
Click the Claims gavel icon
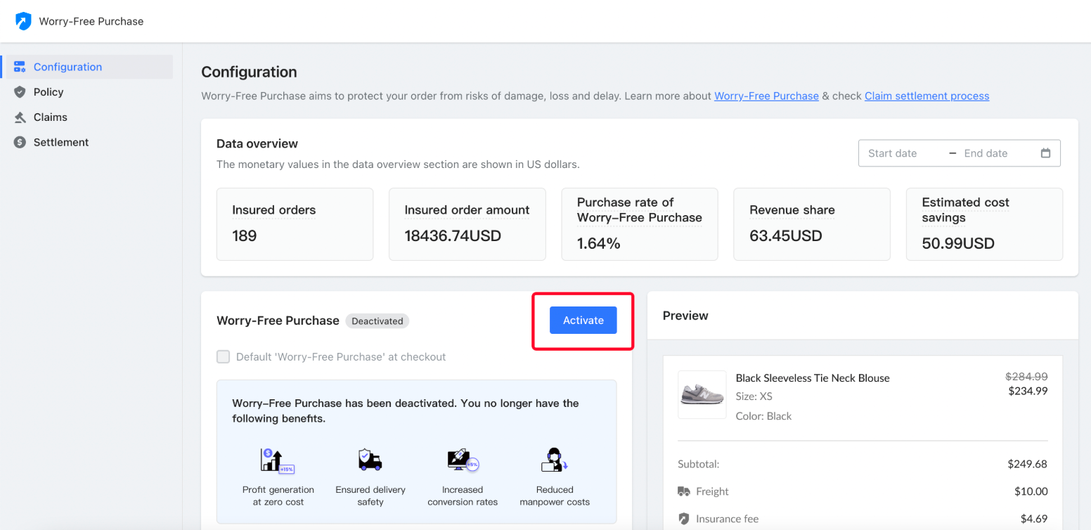pyautogui.click(x=20, y=117)
